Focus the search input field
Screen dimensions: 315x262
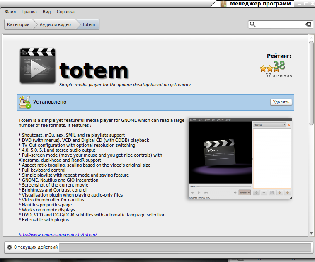click(x=280, y=24)
